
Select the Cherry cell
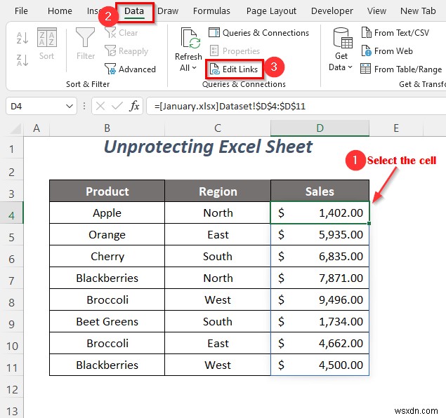pos(107,256)
